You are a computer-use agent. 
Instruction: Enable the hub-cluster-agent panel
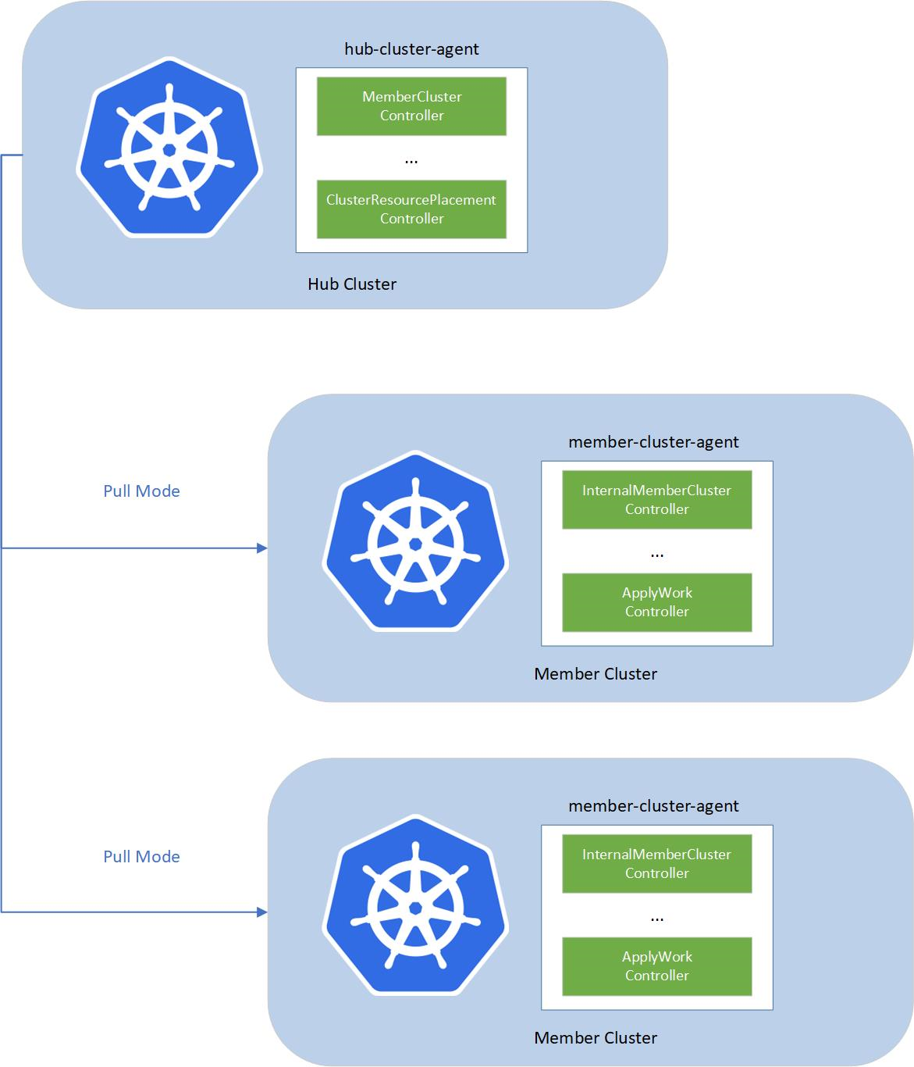[x=411, y=48]
